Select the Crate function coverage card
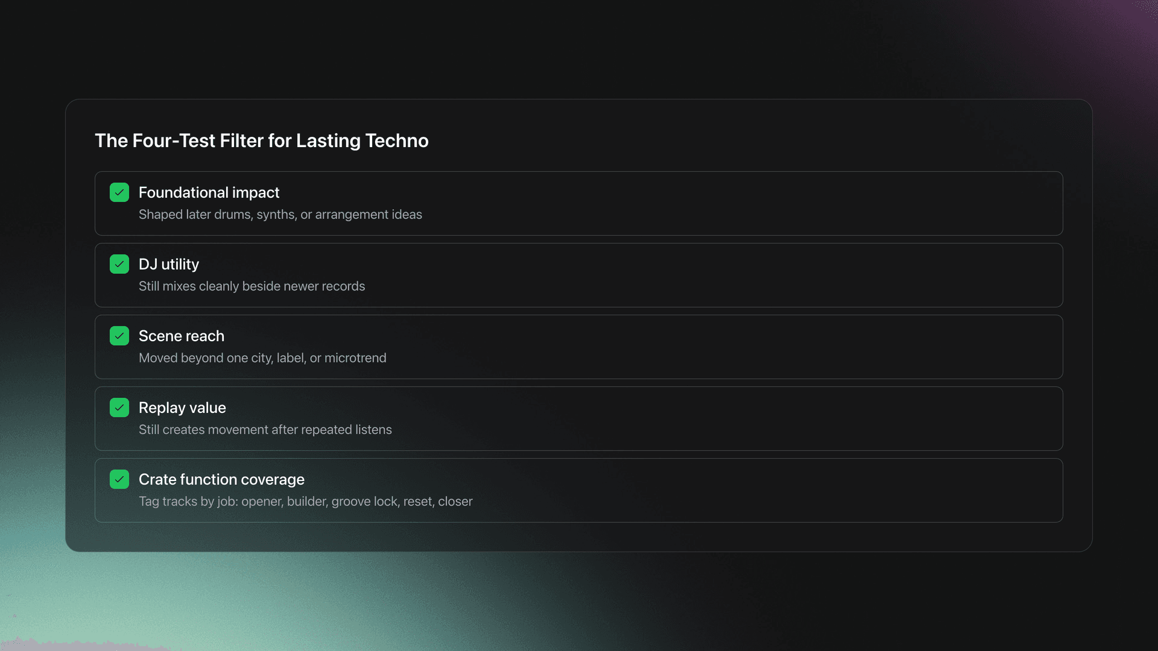 [579, 490]
